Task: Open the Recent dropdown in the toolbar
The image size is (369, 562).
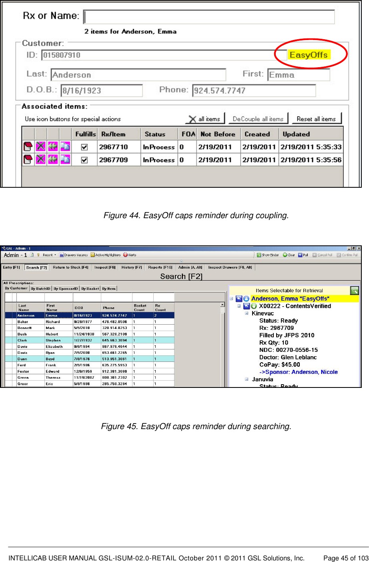Action: pyautogui.click(x=49, y=255)
